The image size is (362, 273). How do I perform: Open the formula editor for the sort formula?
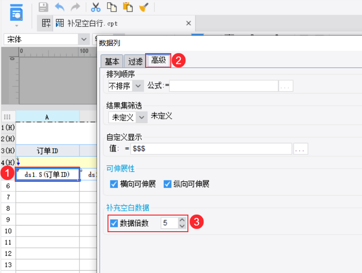point(286,86)
